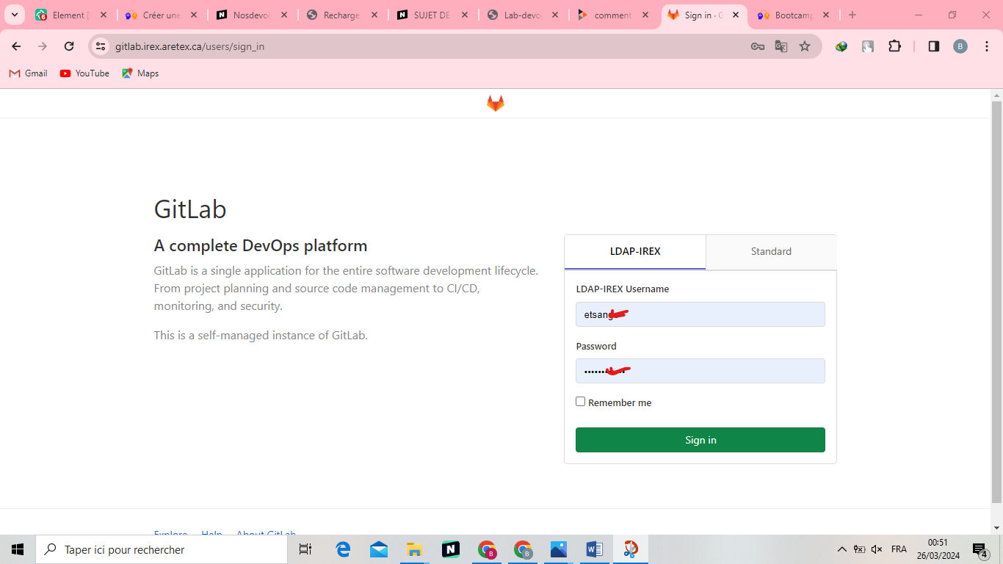This screenshot has height=564, width=1003.
Task: Show hidden system tray icons
Action: pos(841,549)
